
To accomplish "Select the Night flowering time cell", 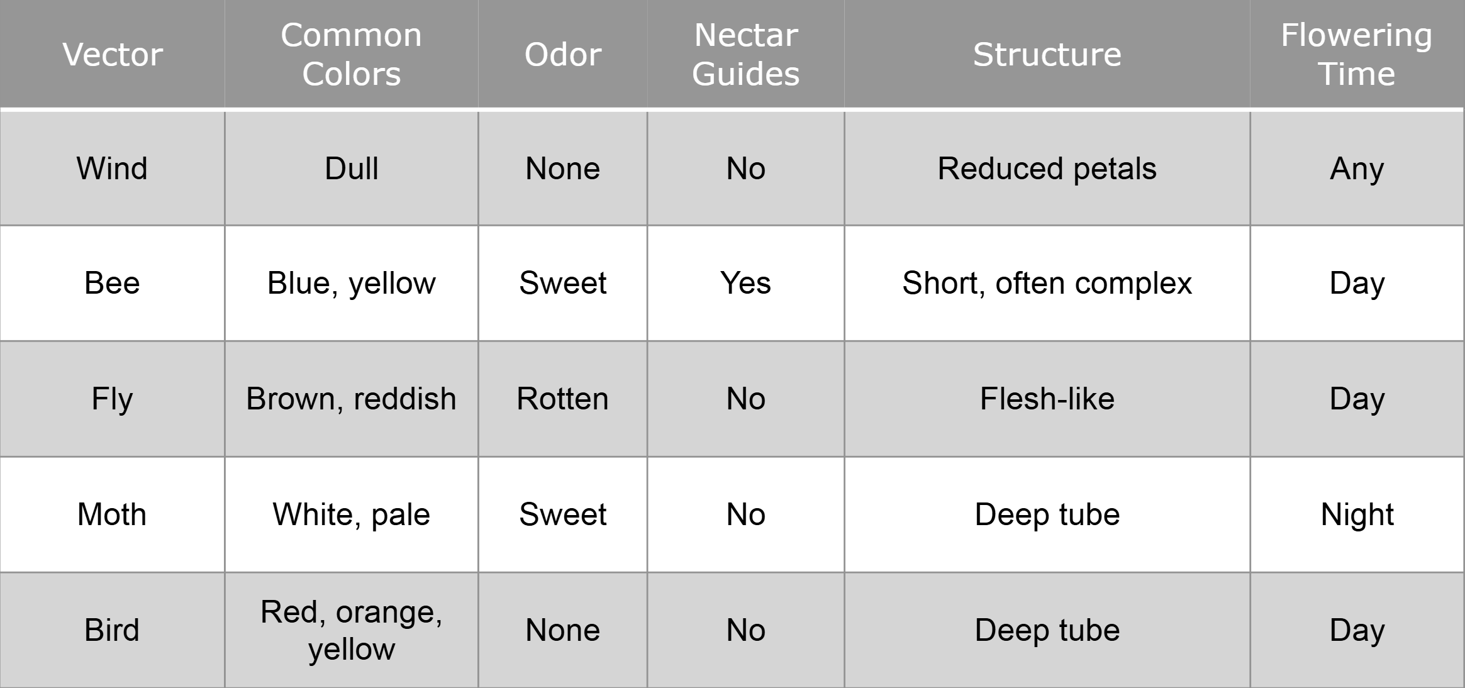I will (1357, 514).
